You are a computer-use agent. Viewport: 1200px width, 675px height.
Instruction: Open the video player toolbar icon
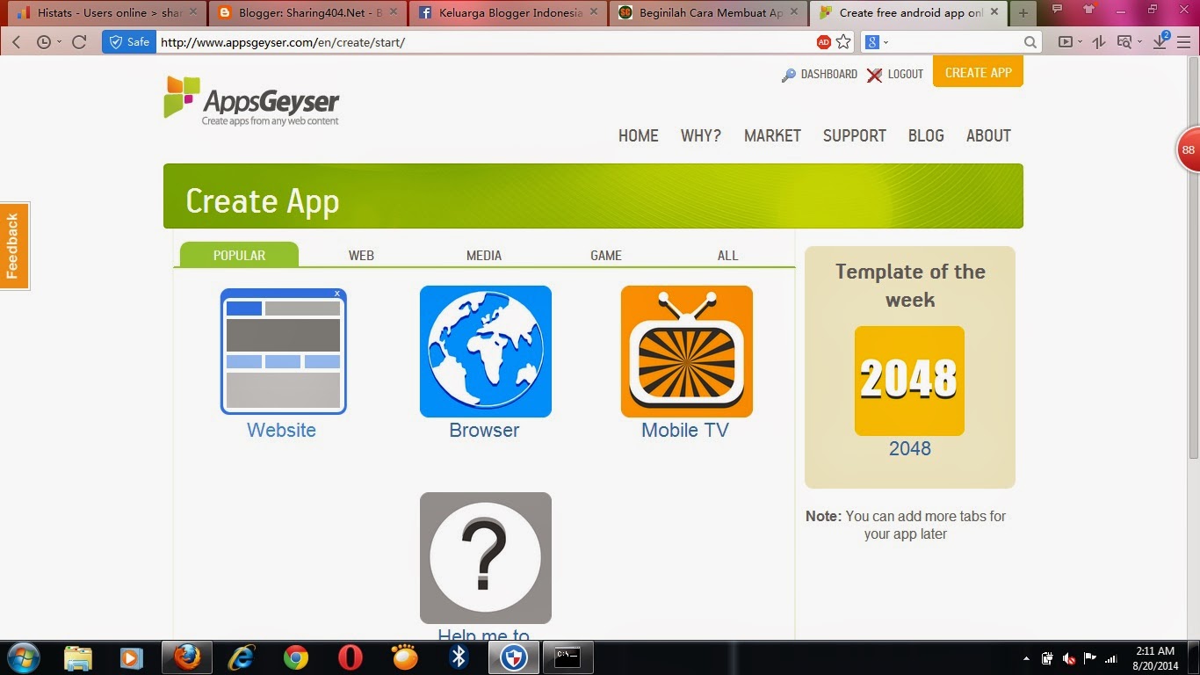click(1066, 42)
